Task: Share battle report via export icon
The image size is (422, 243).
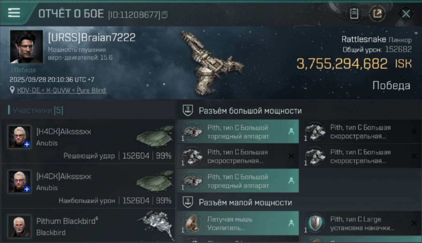Action: click(377, 14)
